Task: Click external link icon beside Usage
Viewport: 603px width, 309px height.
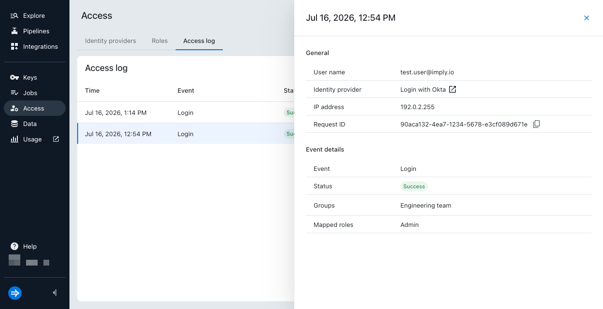Action: (x=56, y=139)
